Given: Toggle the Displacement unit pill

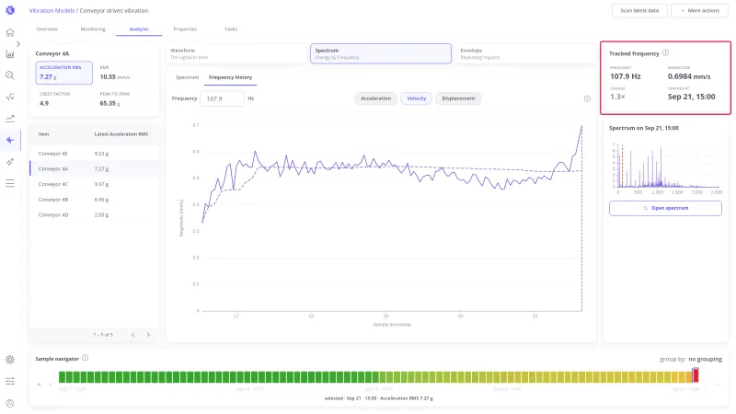Looking at the screenshot, I should [458, 98].
